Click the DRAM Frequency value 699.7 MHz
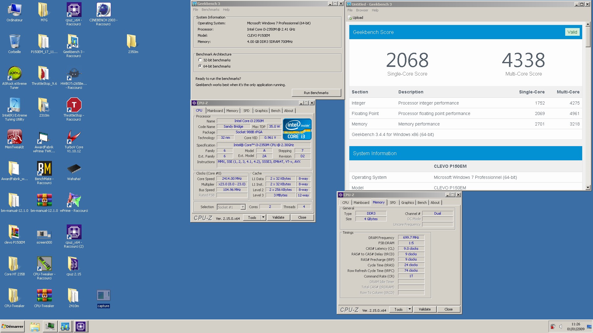 click(411, 237)
